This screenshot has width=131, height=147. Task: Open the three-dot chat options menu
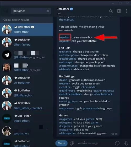[126, 11]
